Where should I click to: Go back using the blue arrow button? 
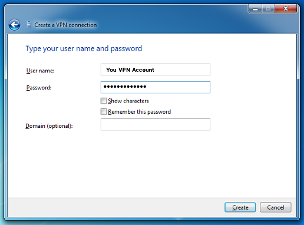(14, 25)
